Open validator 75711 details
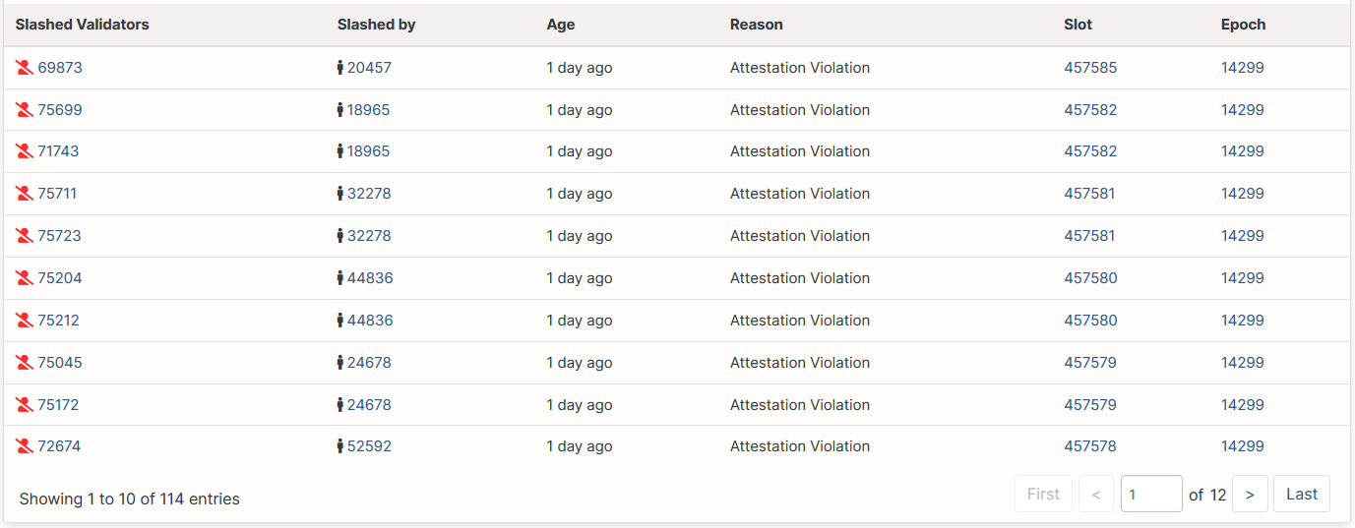1355x528 pixels. tap(57, 194)
